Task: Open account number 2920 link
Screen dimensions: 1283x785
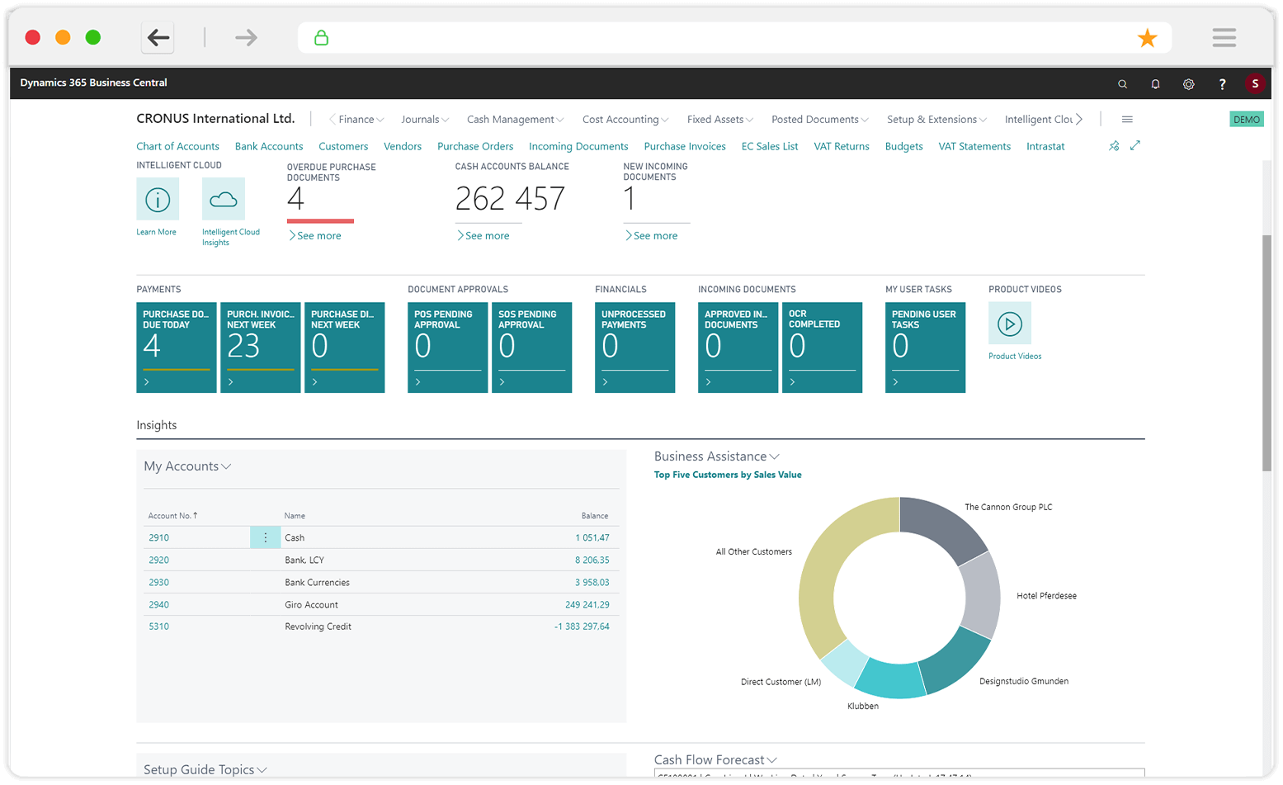Action: [x=159, y=560]
